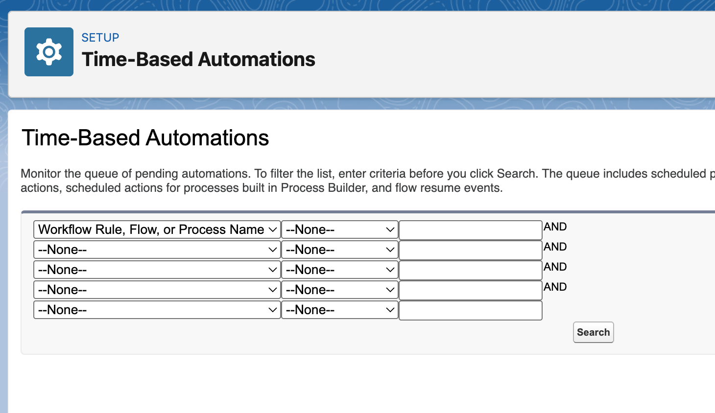Click the AND label beside the third filter row

click(x=555, y=267)
